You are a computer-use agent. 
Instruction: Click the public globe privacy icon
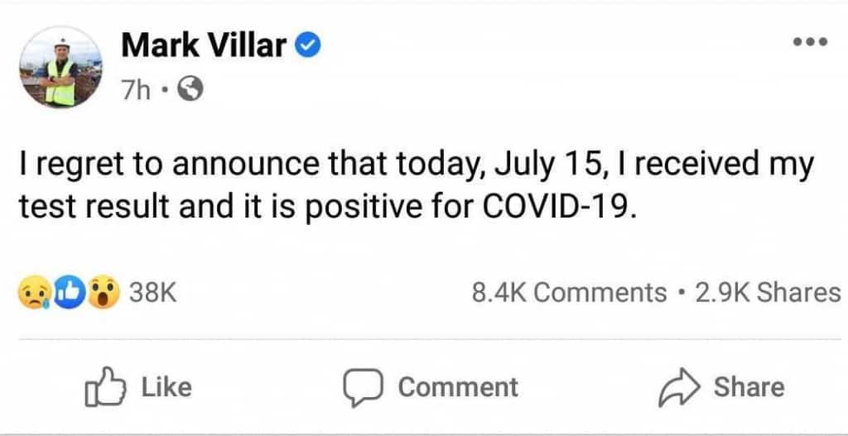click(190, 89)
